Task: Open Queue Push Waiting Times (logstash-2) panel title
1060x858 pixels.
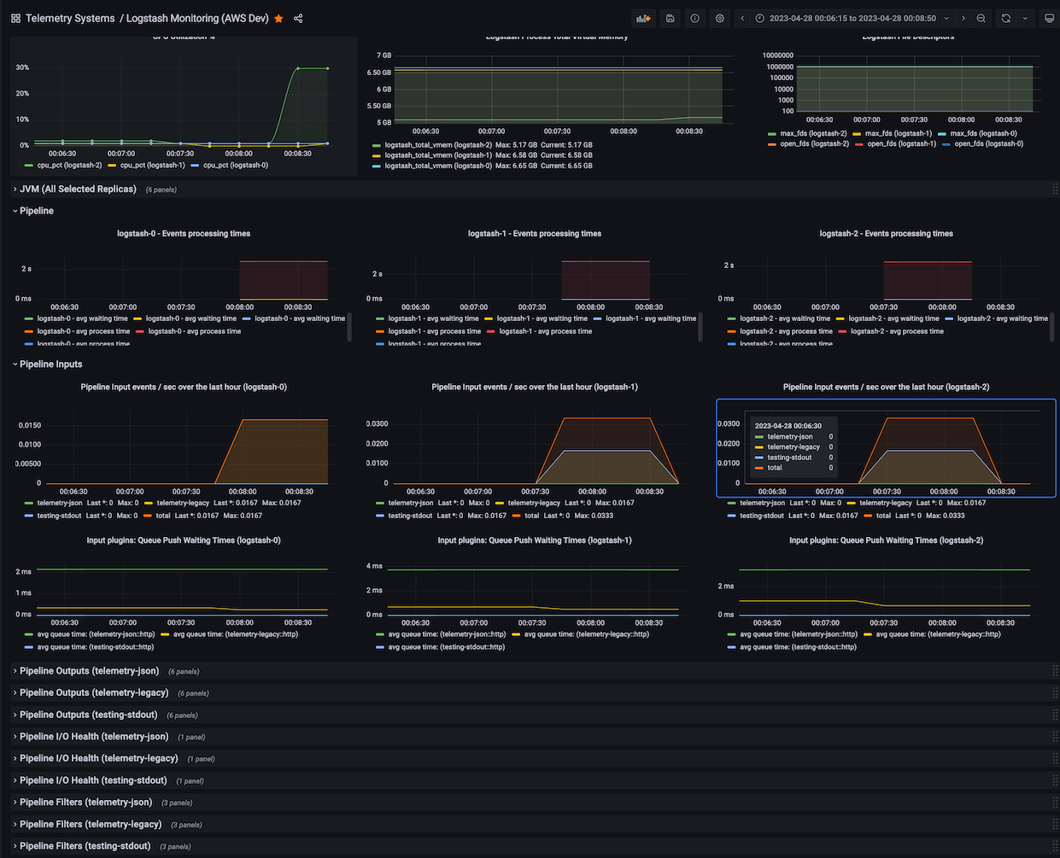Action: [886, 540]
